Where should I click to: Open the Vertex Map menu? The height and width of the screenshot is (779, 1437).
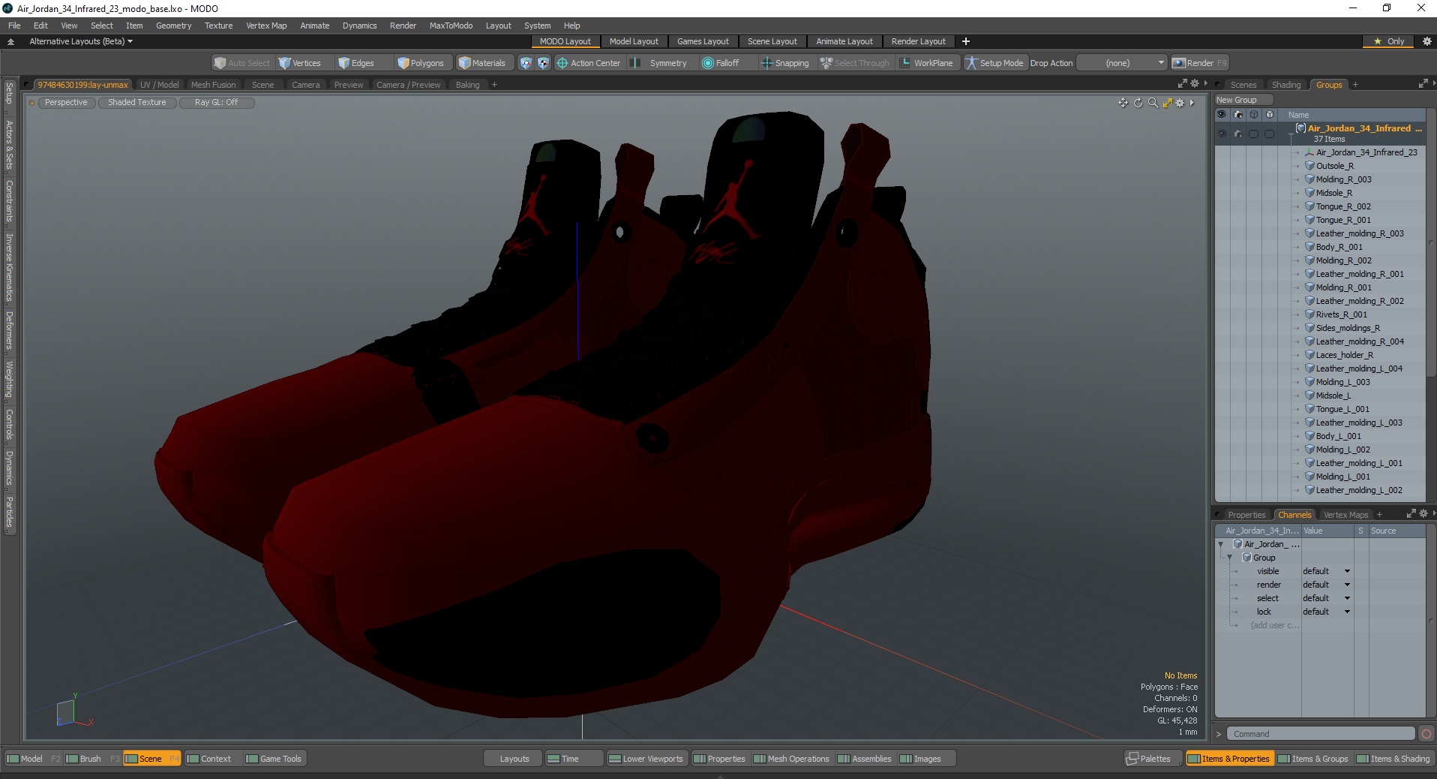(266, 26)
